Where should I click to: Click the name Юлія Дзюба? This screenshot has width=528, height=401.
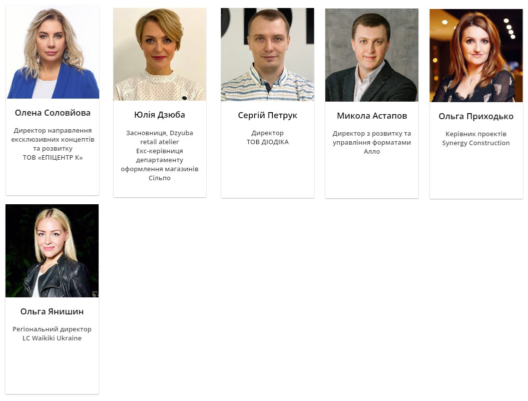(160, 115)
